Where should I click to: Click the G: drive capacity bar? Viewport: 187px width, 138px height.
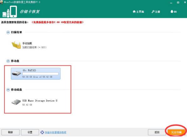[x=40, y=74]
